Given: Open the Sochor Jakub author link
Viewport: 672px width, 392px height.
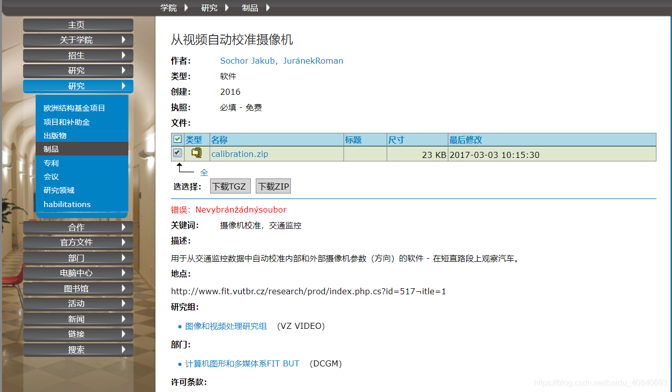Looking at the screenshot, I should coord(247,60).
